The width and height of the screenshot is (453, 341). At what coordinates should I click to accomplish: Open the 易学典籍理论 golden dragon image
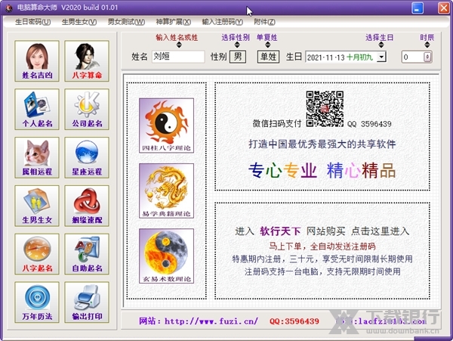[166, 191]
